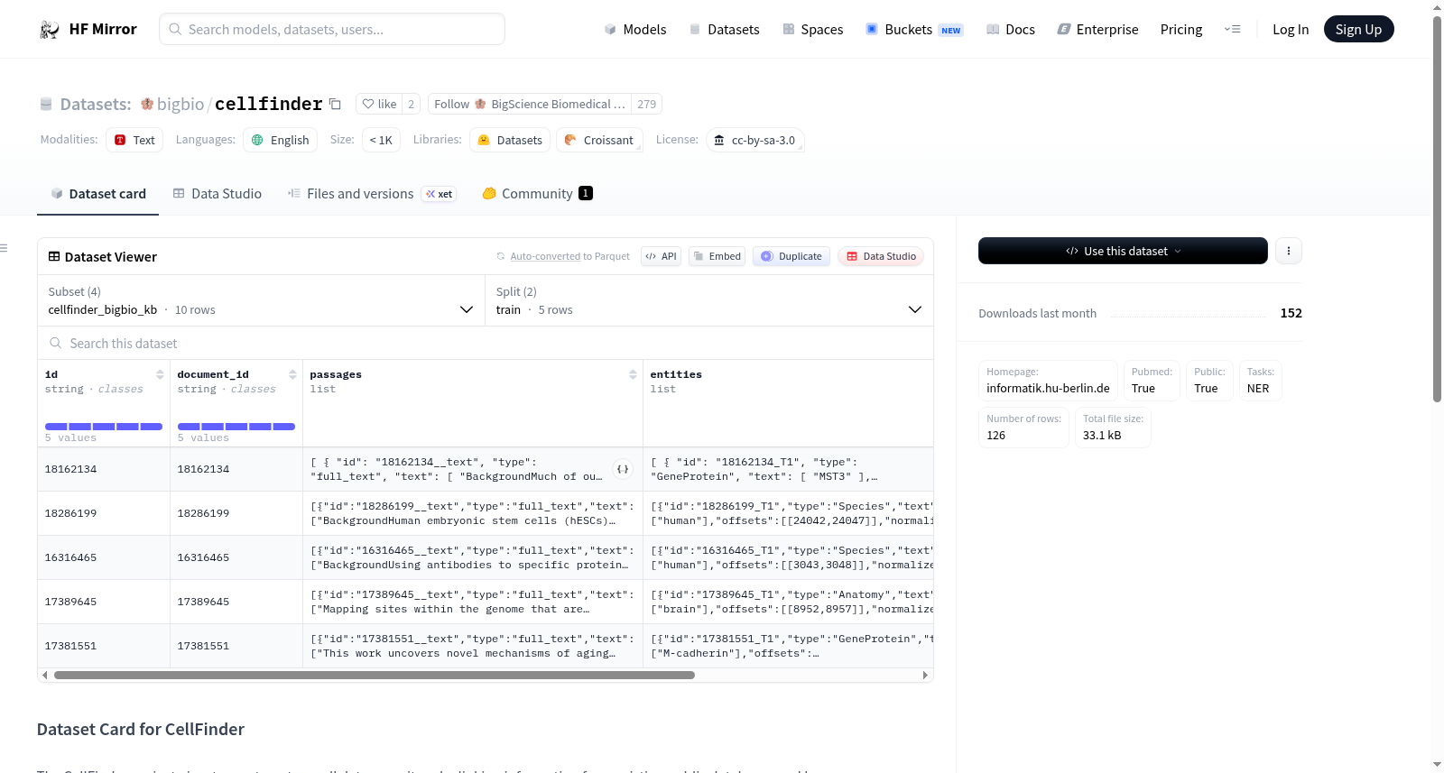This screenshot has height=773, width=1444.
Task: Click the Text modality tag
Action: (x=134, y=140)
